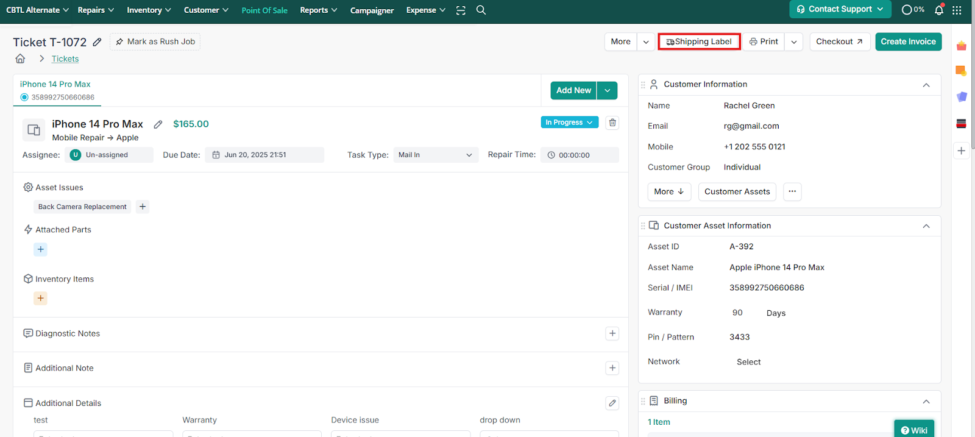Delete the task with trash icon
Image resolution: width=975 pixels, height=437 pixels.
(x=612, y=123)
